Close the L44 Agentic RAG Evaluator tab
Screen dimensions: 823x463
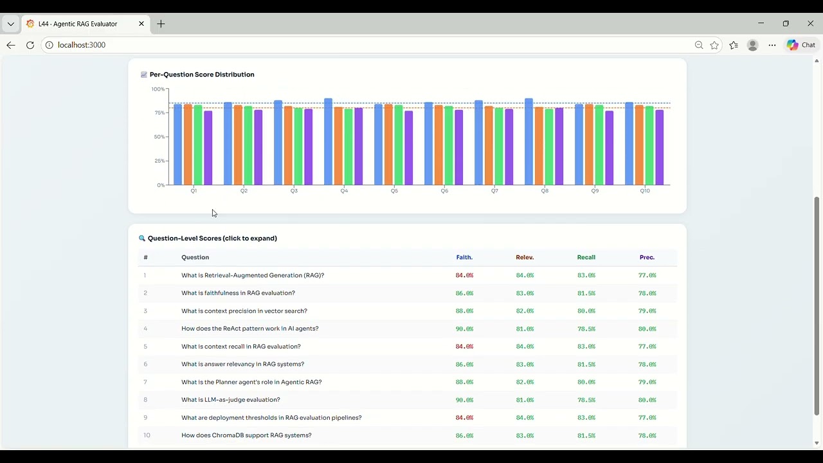click(141, 24)
